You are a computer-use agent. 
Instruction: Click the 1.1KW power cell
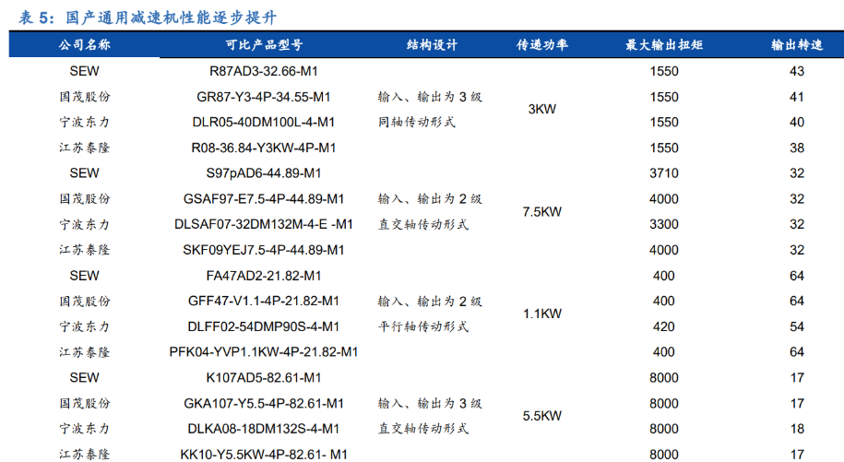pyautogui.click(x=542, y=314)
